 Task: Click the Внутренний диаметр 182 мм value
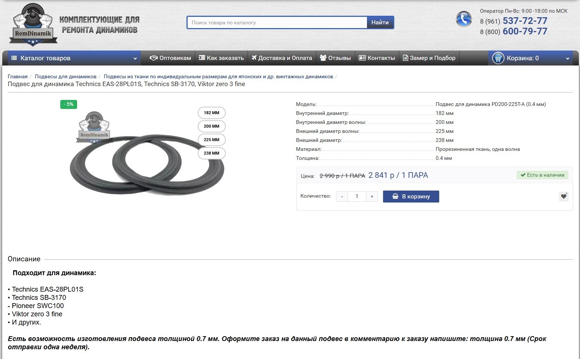(x=444, y=113)
